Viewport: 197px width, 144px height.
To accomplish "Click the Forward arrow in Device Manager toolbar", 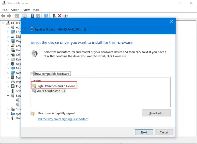I will (x=9, y=16).
